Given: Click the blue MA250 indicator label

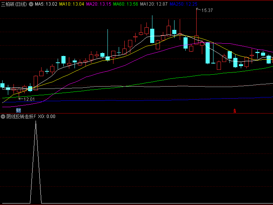Looking at the screenshot, I should (x=183, y=4).
